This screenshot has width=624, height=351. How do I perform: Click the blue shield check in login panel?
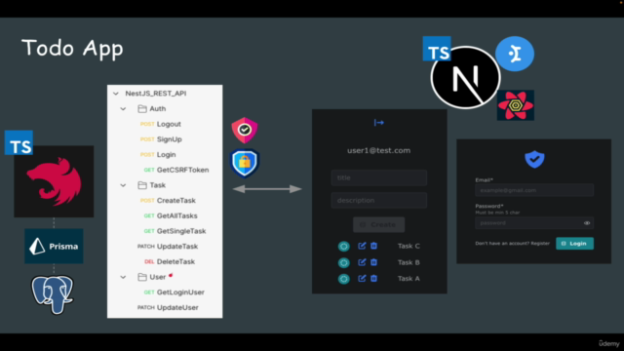pyautogui.click(x=534, y=159)
